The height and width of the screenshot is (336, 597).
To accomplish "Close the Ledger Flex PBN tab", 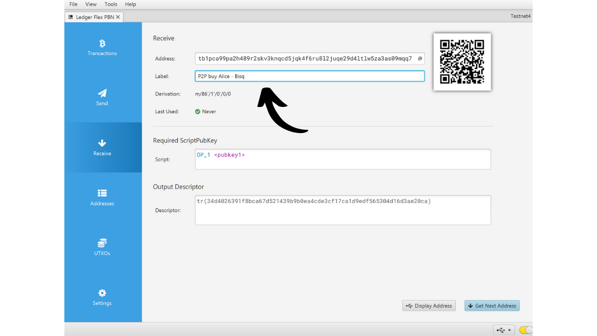I will point(118,17).
